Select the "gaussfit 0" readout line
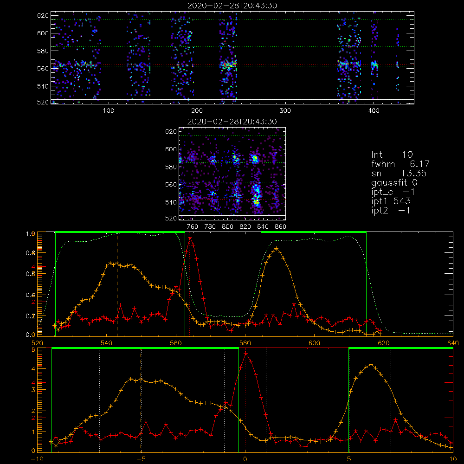This screenshot has width=464, height=464. tap(394, 182)
